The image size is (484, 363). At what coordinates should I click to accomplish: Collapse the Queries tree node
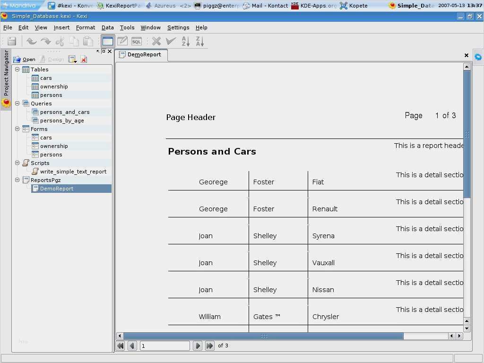click(x=17, y=104)
